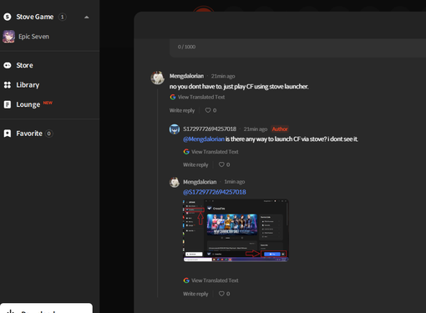Viewport: 426px width, 313px height.
Task: Click the red Author badge
Action: coord(280,129)
